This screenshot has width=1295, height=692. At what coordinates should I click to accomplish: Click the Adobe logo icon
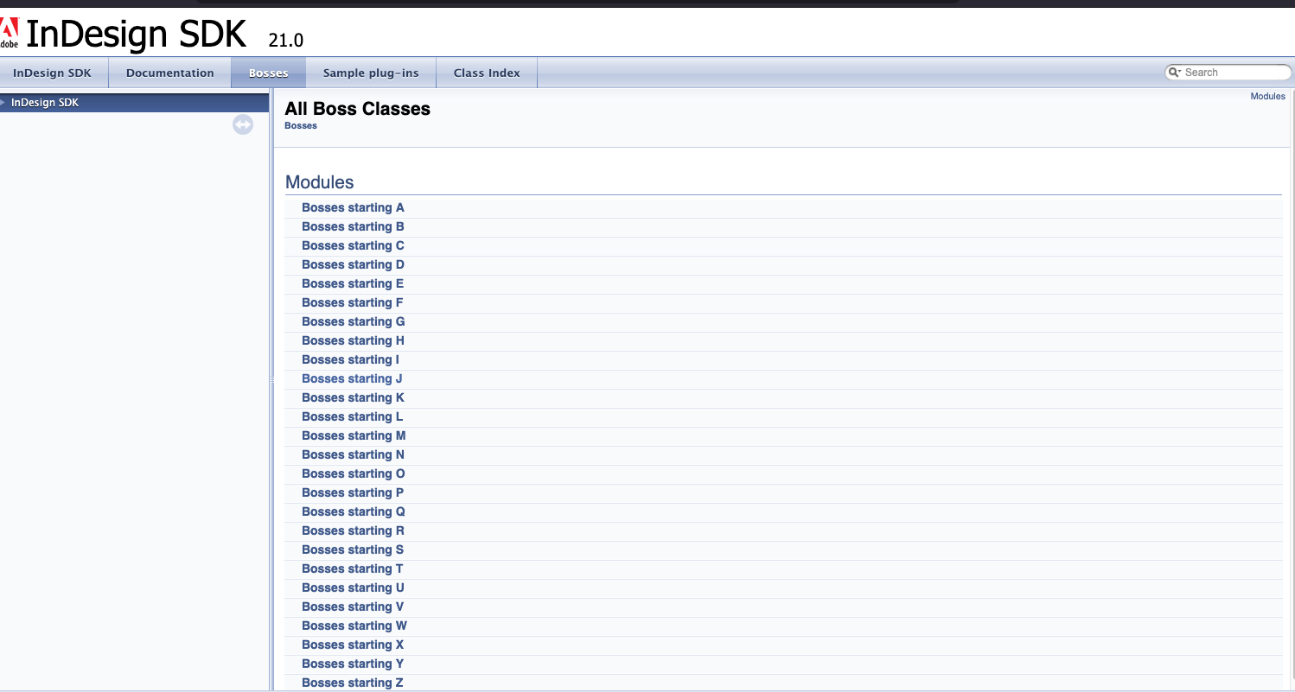tap(10, 32)
